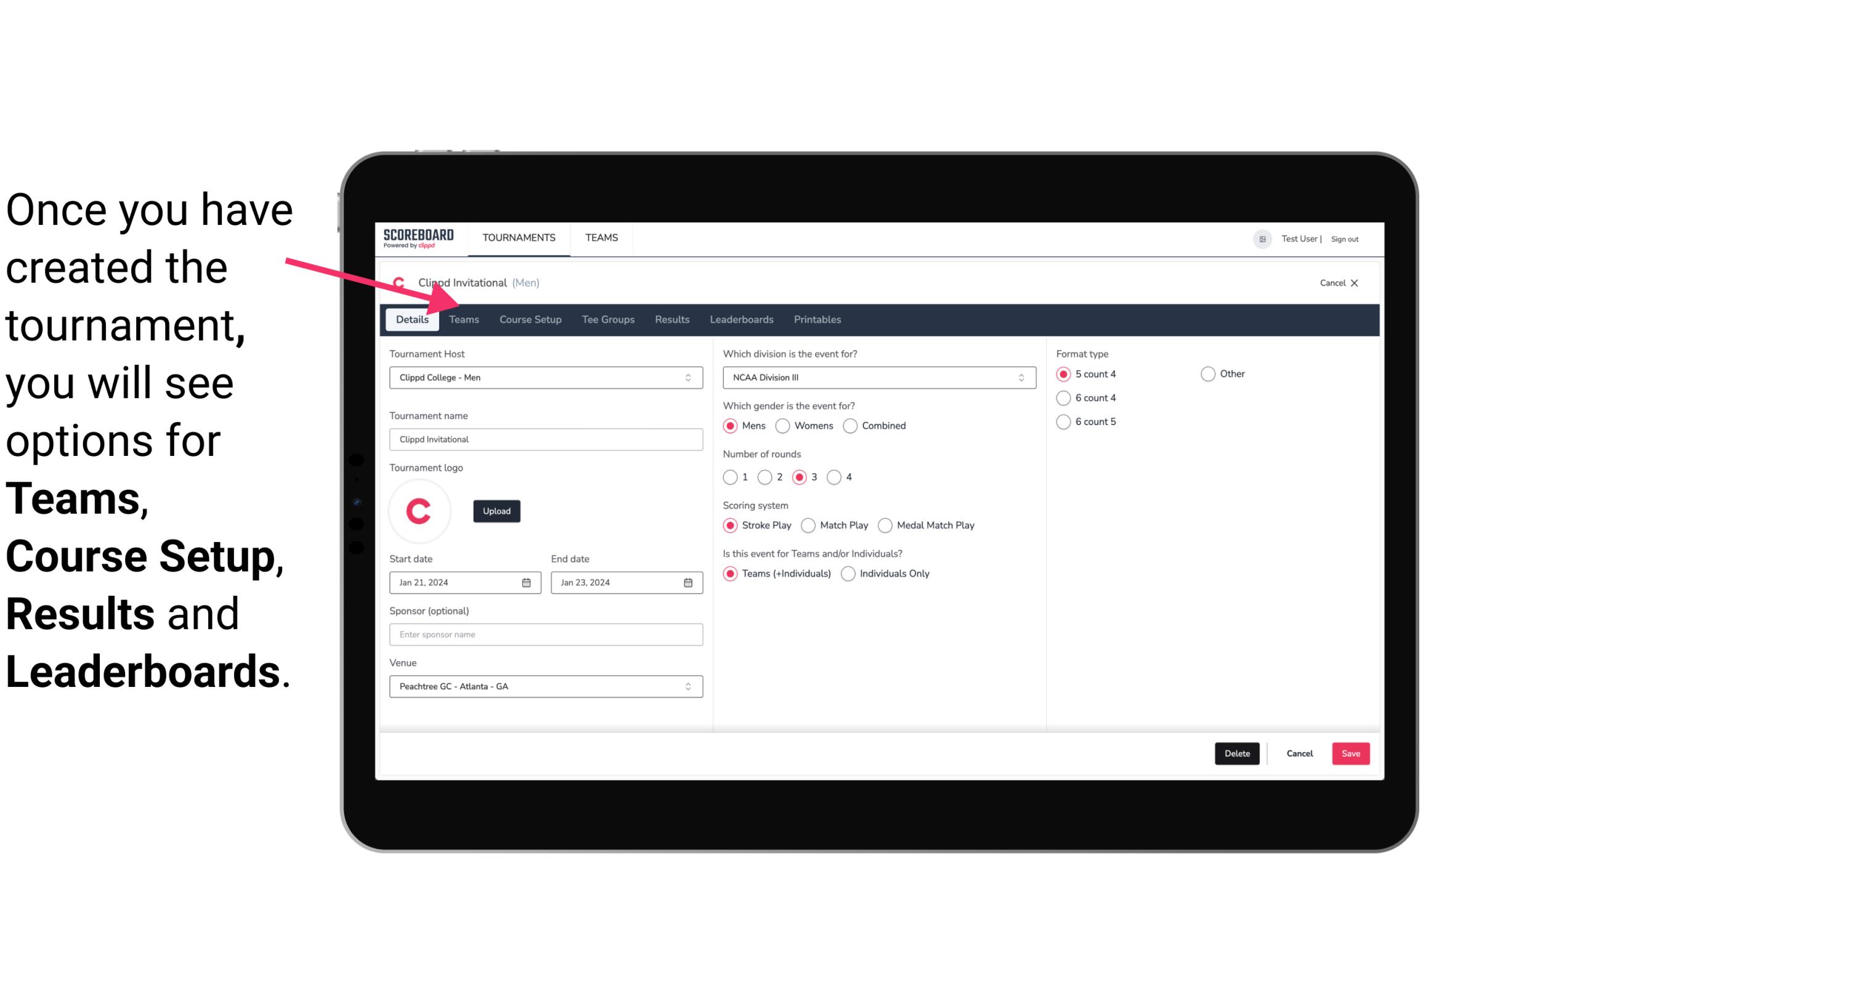Click the TOURNAMENTS navigation icon

coord(519,238)
